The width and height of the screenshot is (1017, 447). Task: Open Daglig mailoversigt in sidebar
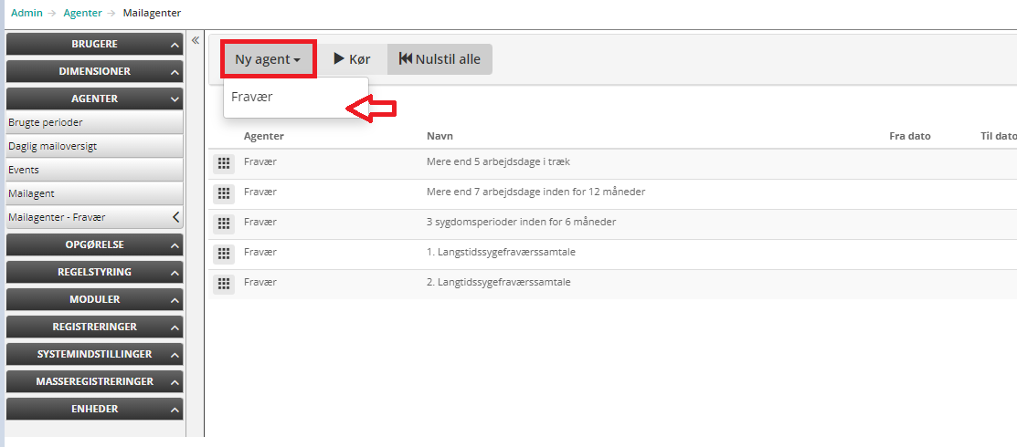pos(53,146)
